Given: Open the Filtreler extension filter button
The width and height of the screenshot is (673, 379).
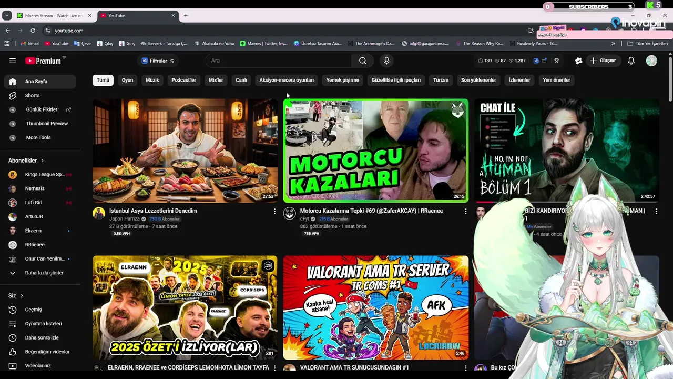Looking at the screenshot, I should [158, 61].
